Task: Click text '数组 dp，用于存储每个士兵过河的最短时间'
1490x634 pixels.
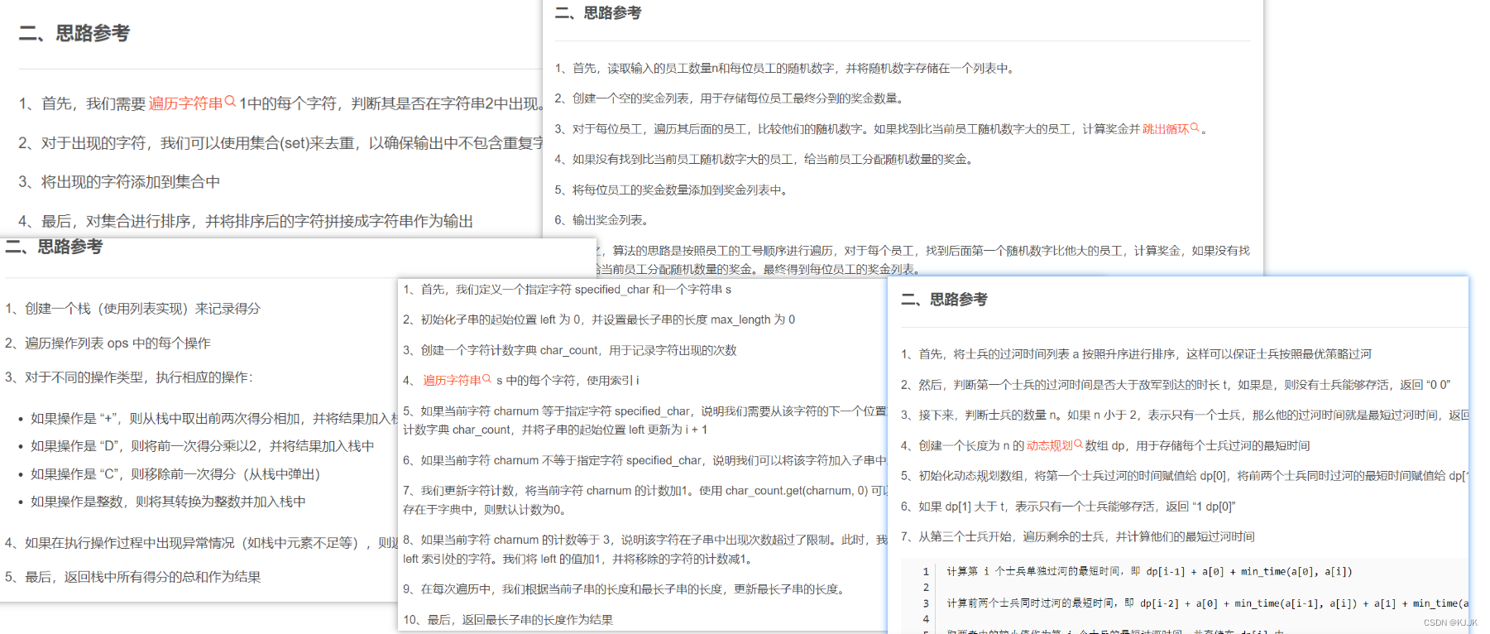Action: click(x=1197, y=446)
